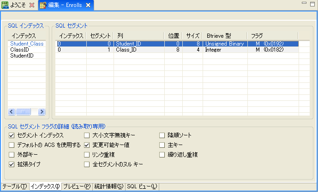Open the 統計情報 tab
Screen dimensions: 318x192
(x=108, y=186)
